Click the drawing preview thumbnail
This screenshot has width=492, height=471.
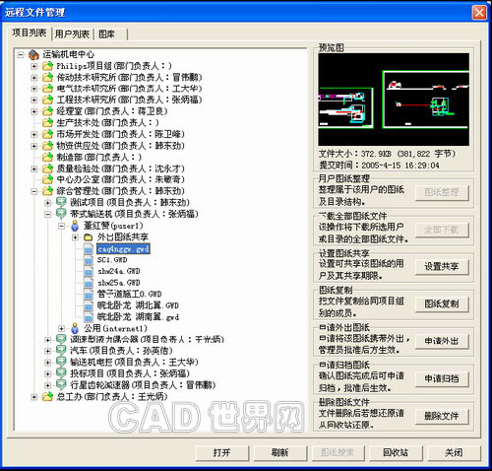(394, 100)
